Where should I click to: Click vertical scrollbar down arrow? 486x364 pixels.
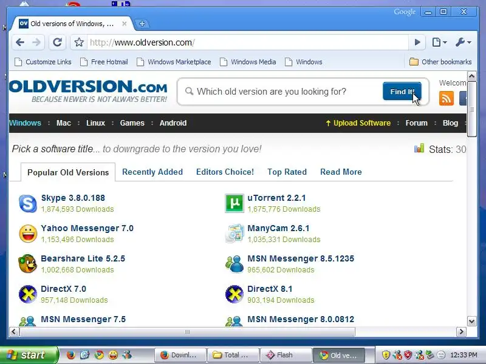471,322
